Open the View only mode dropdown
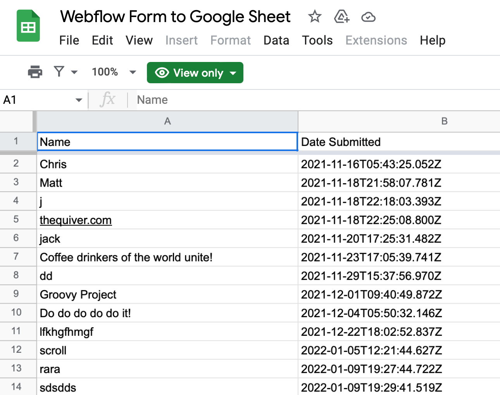Image resolution: width=500 pixels, height=395 pixels. coord(195,73)
